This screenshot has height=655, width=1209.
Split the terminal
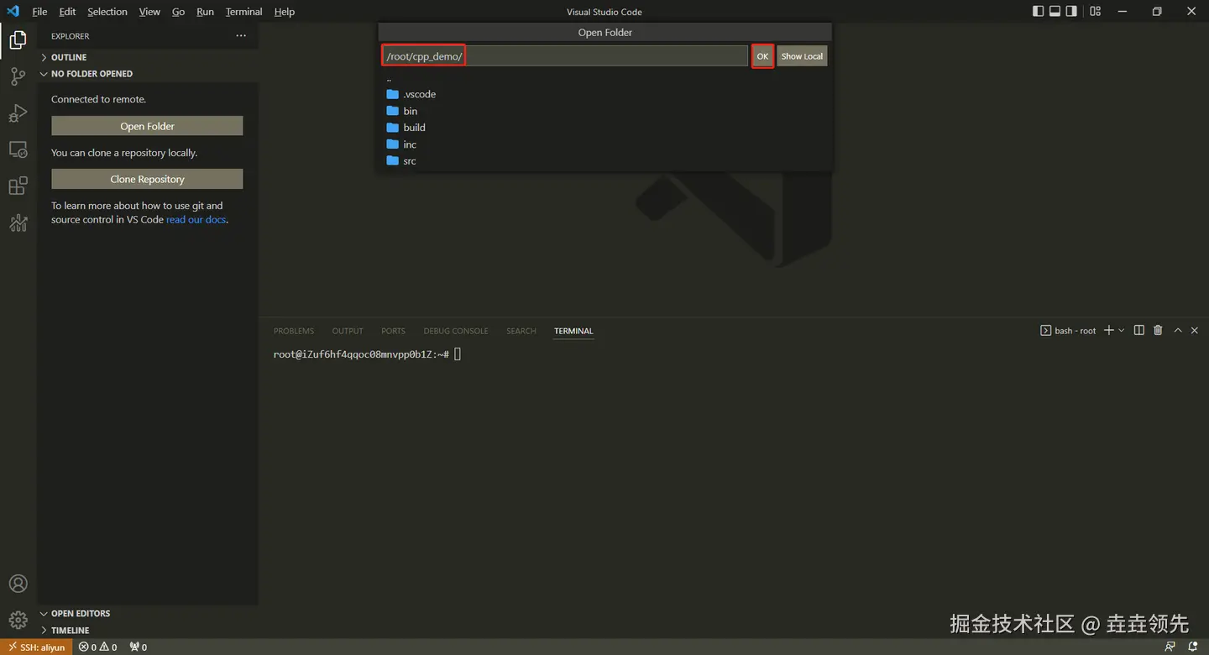pyautogui.click(x=1139, y=331)
